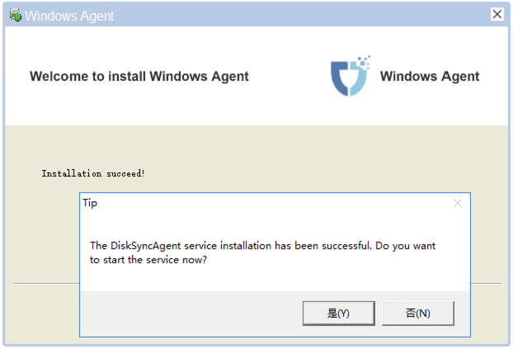Screen dimensions: 513x349
Task: Click the dark blue left half of shield logo
Action: pyautogui.click(x=339, y=78)
